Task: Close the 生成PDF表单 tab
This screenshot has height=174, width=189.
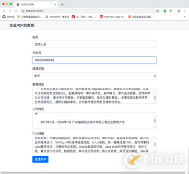Action: 55,5
